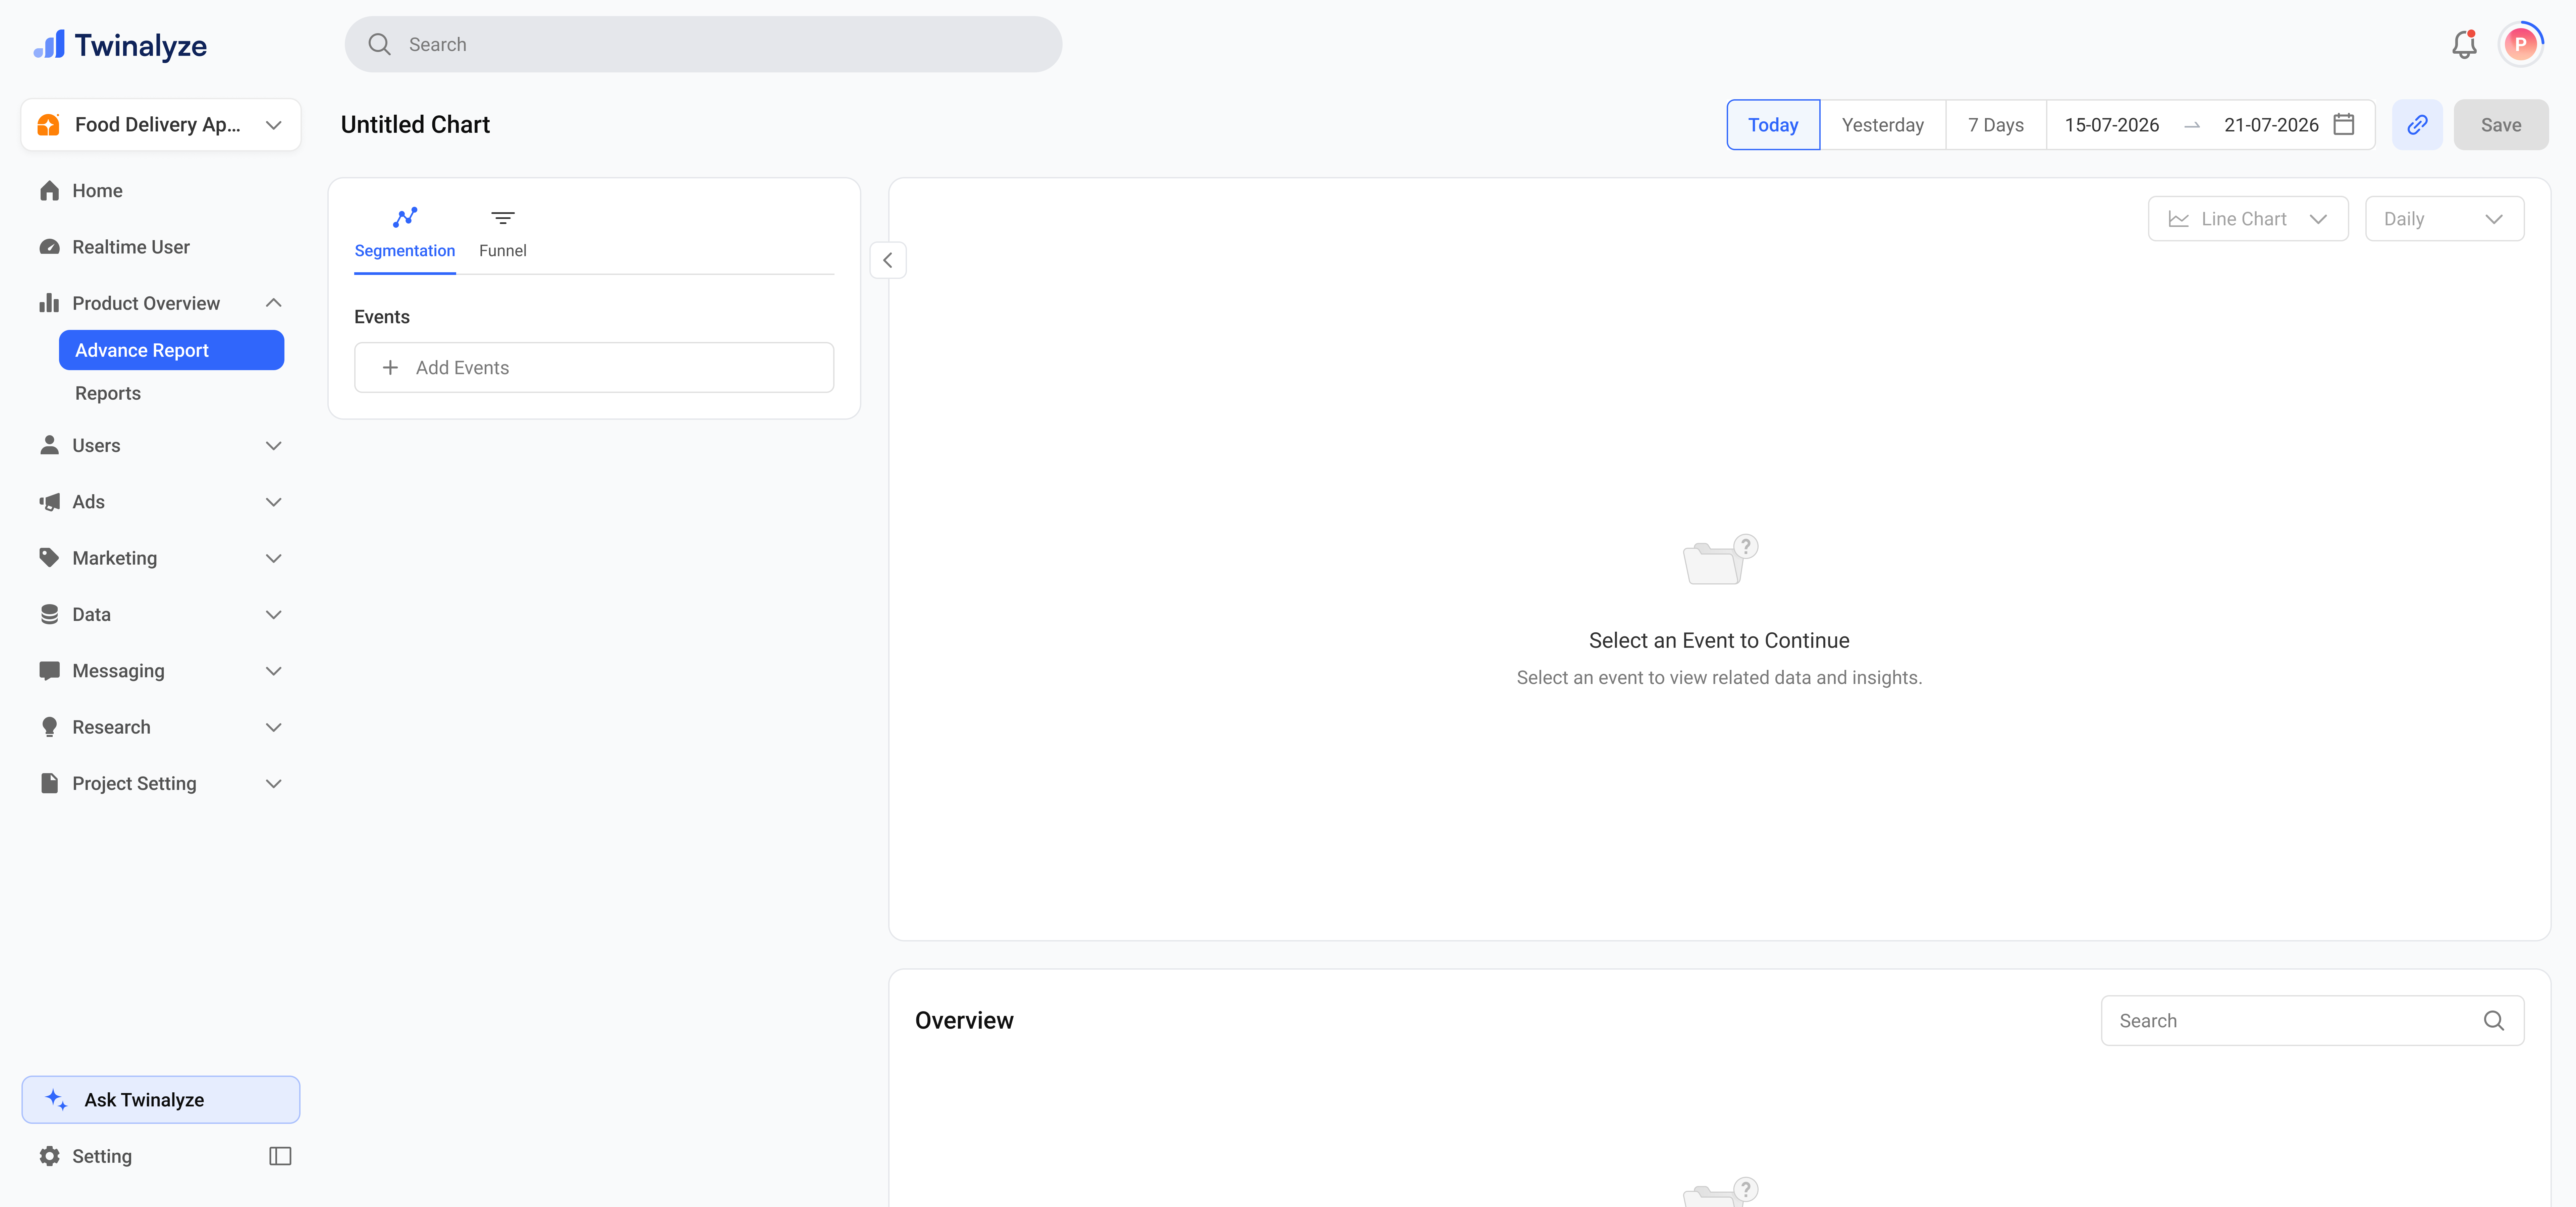Click the Setting gear icon
This screenshot has height=1207, width=2576.
pos(49,1156)
